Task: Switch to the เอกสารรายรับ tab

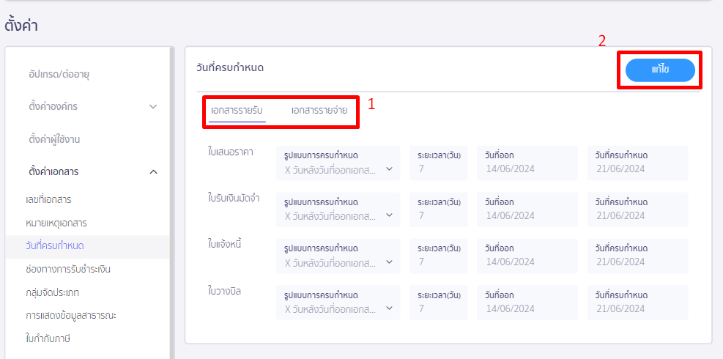Action: click(x=237, y=111)
